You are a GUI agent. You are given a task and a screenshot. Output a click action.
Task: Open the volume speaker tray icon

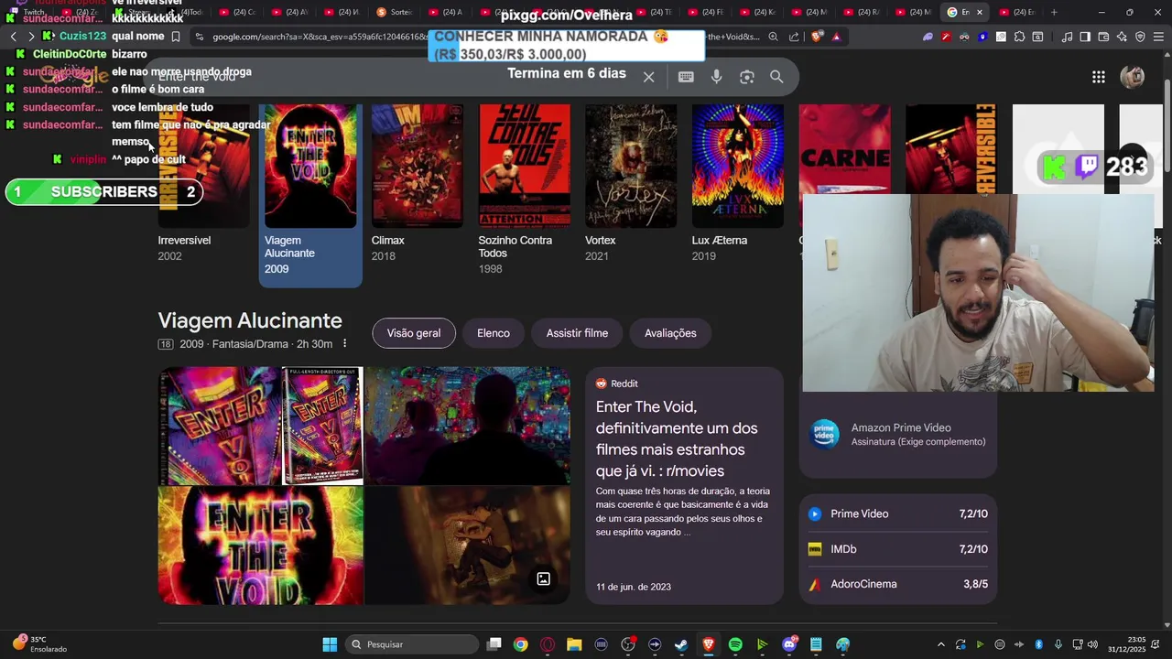pyautogui.click(x=1092, y=644)
